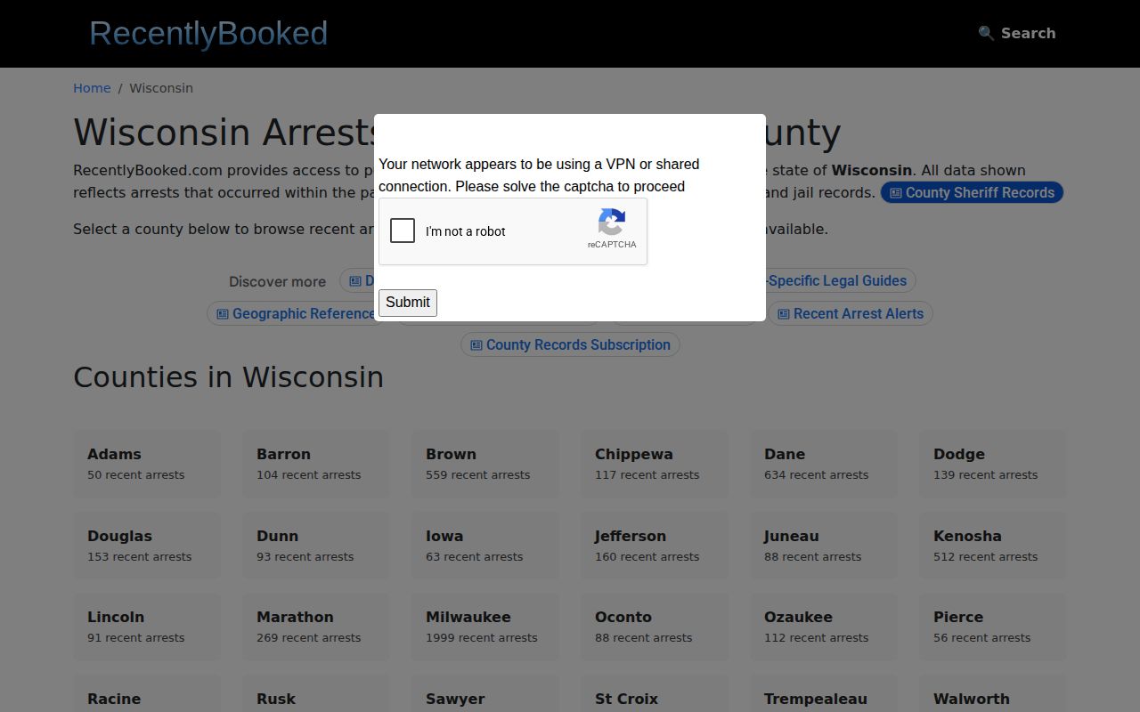
Task: Select the Juneau county card
Action: [x=824, y=546]
